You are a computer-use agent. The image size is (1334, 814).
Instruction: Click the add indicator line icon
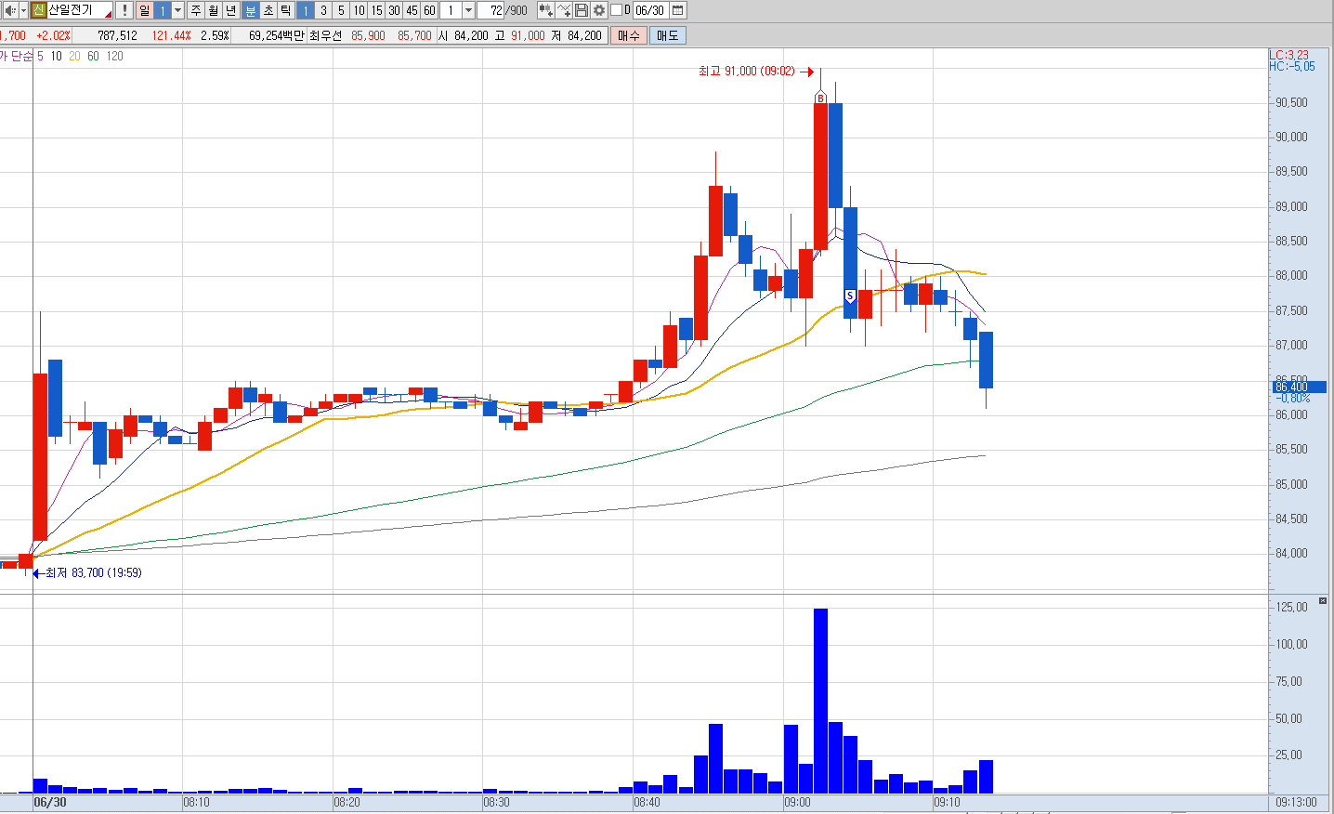coord(563,10)
